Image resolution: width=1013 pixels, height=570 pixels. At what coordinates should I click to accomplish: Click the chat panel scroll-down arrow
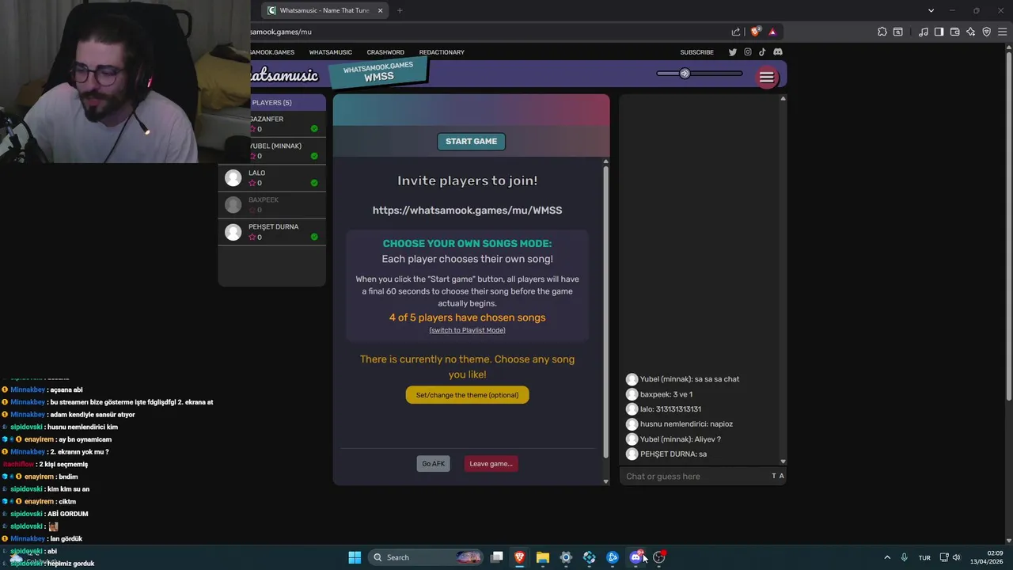[x=783, y=462]
